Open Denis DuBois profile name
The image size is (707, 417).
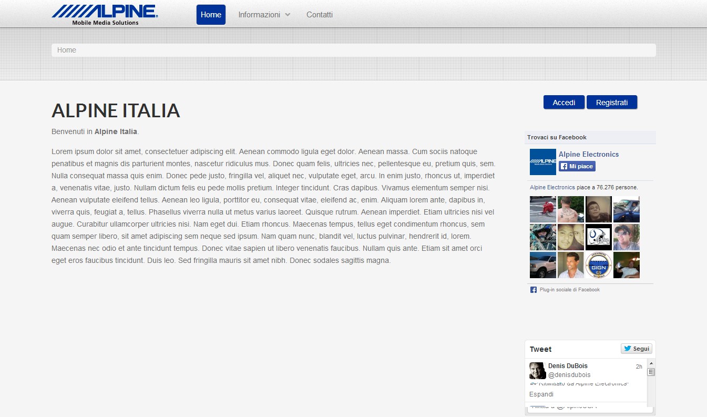568,366
